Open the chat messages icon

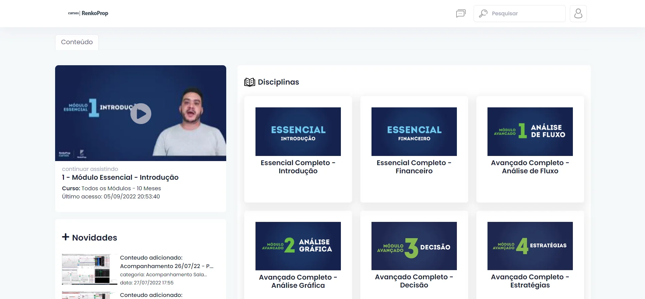pos(461,14)
